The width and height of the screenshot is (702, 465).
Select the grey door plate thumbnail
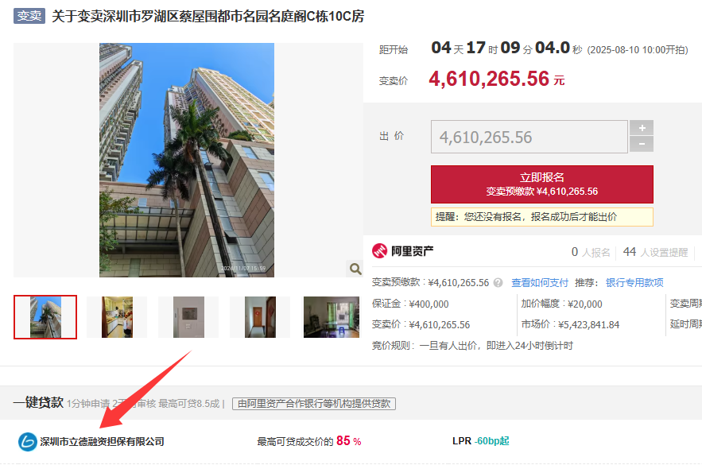pos(188,317)
